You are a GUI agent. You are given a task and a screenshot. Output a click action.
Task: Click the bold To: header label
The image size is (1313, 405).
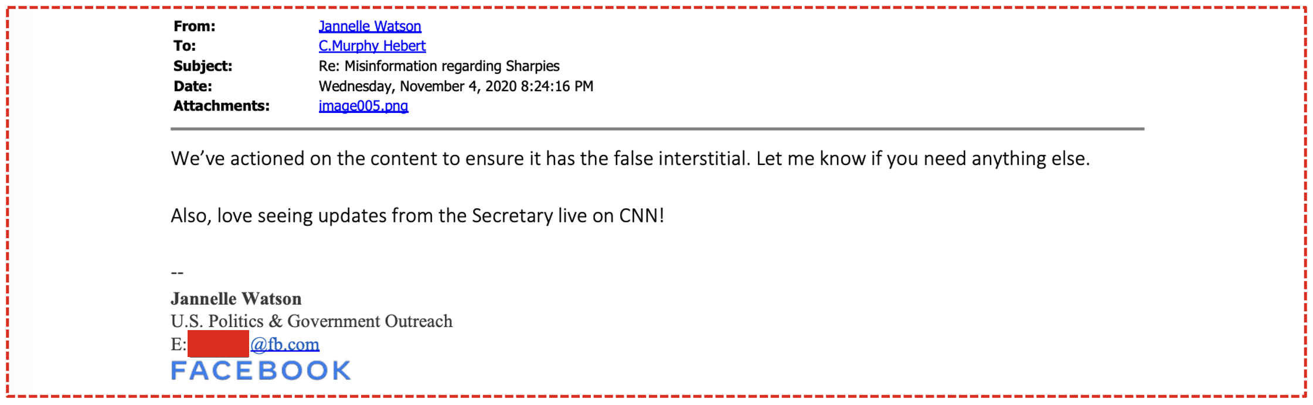185,46
